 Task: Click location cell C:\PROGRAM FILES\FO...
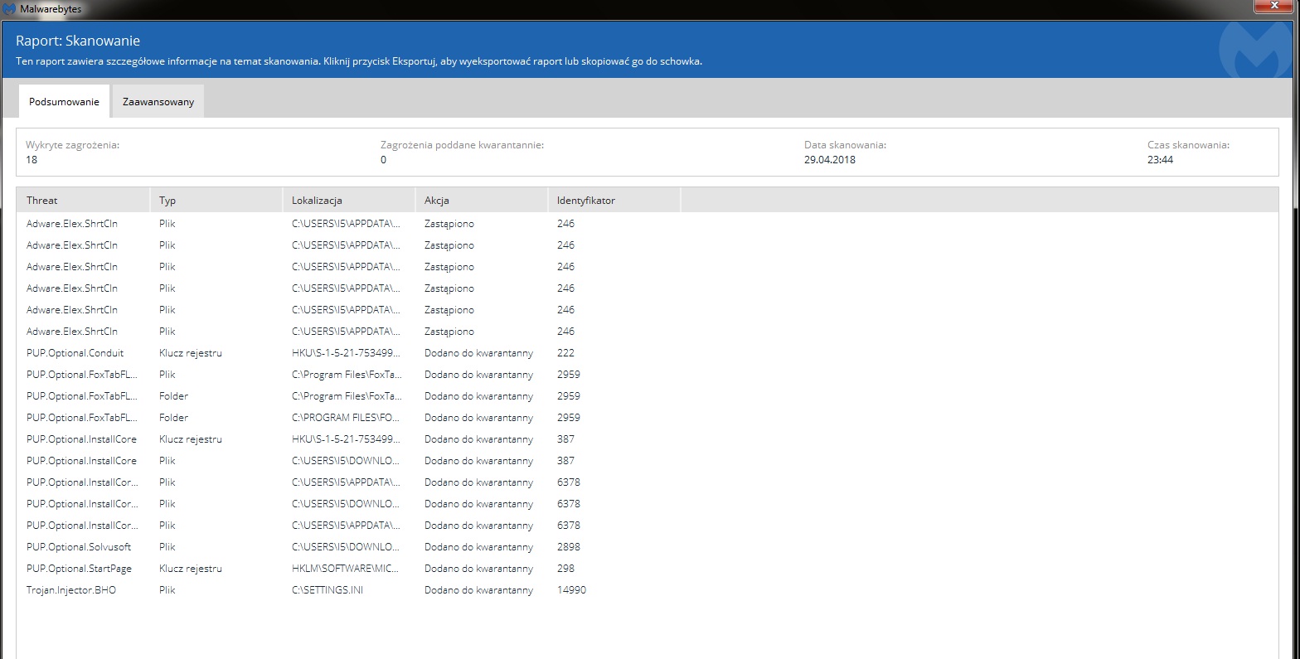pyautogui.click(x=346, y=418)
